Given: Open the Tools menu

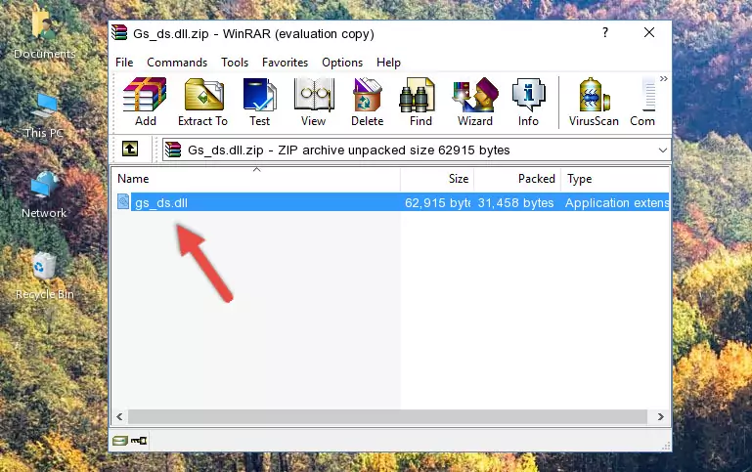Looking at the screenshot, I should pos(235,63).
